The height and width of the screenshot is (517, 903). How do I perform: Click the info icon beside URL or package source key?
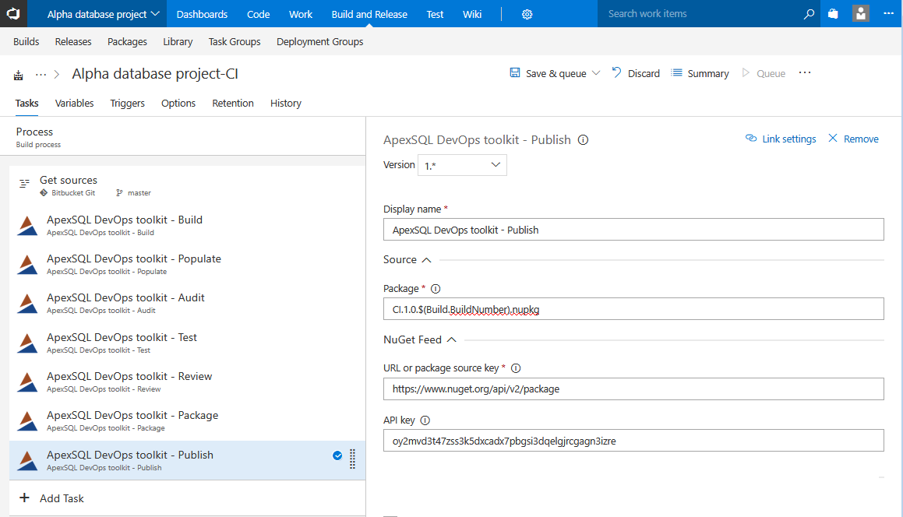516,368
